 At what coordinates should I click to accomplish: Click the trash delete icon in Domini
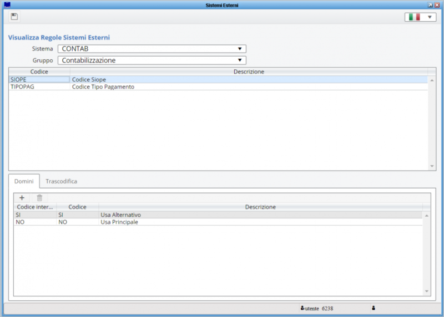[x=39, y=198]
